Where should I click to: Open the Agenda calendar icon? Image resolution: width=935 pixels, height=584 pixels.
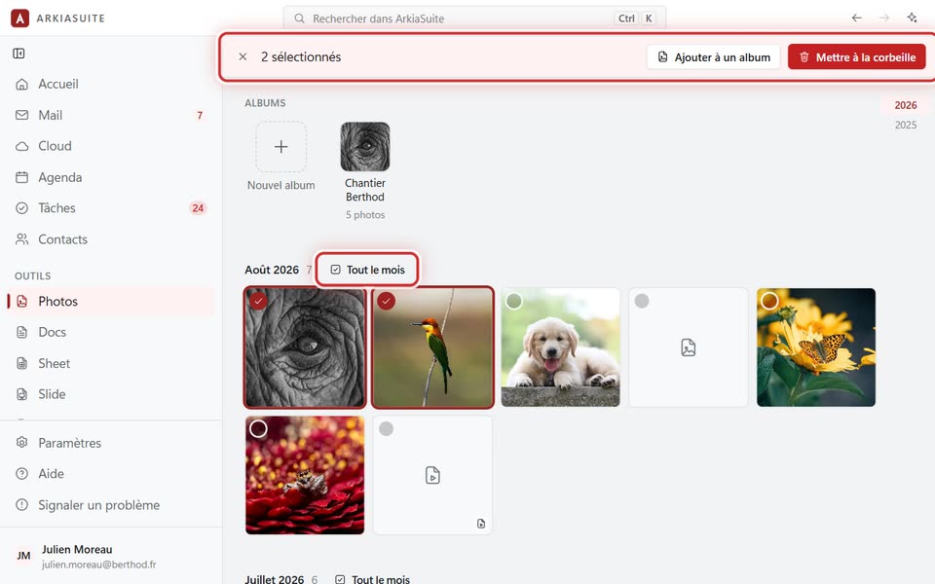(22, 177)
